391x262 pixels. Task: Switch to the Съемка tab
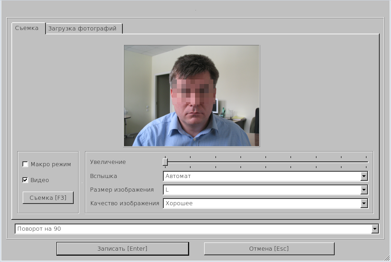[29, 28]
